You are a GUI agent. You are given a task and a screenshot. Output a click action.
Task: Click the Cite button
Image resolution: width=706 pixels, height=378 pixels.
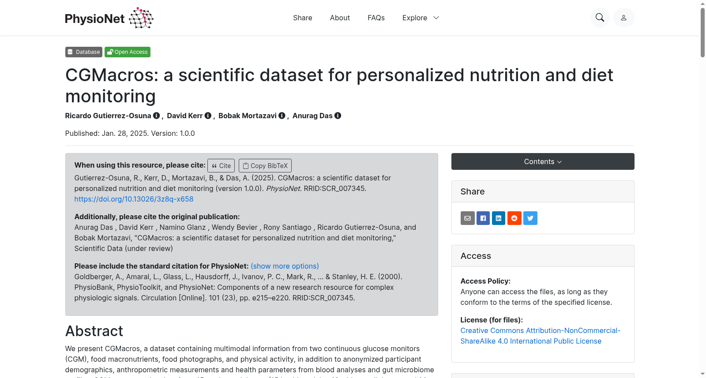click(221, 165)
